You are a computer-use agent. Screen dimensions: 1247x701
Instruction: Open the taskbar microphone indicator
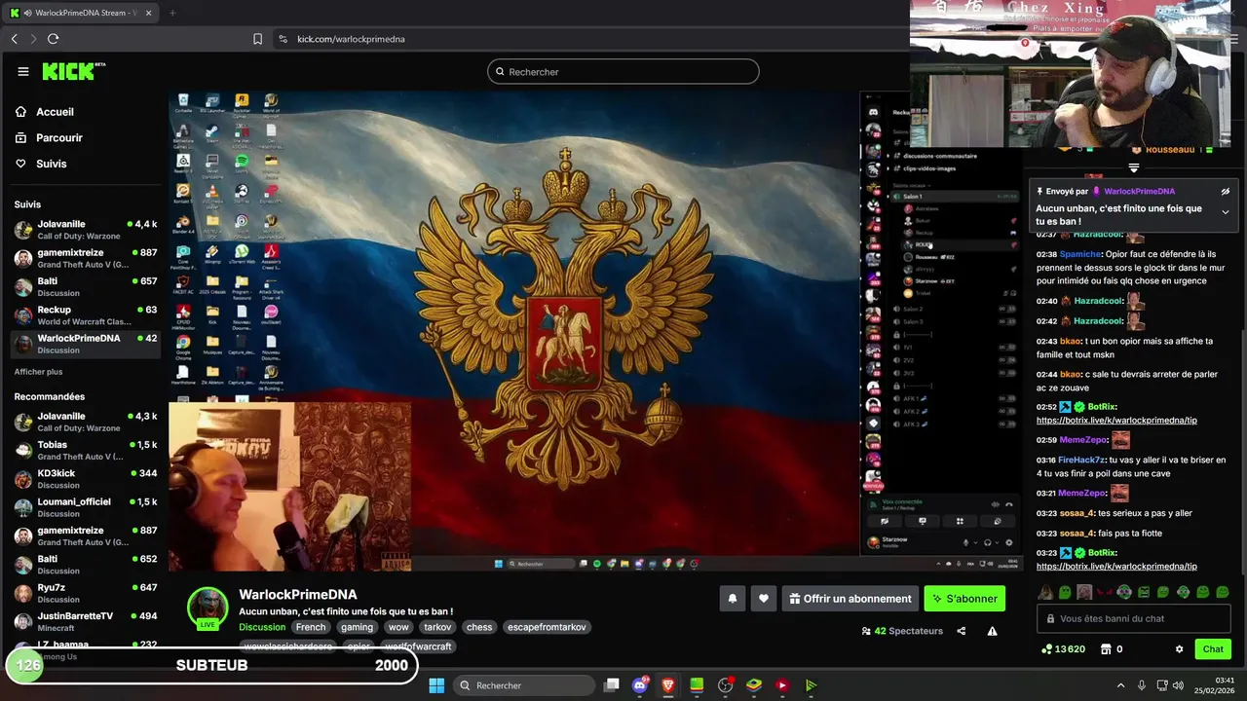[1141, 685]
